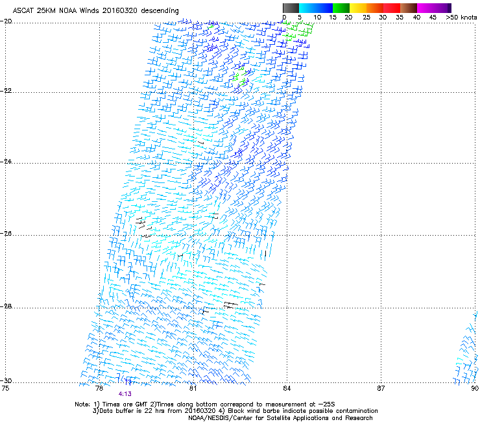Click the latitude label '-22' on the left axis

[x=6, y=91]
